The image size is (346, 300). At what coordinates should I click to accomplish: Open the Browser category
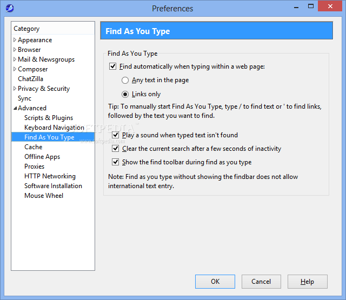[29, 50]
